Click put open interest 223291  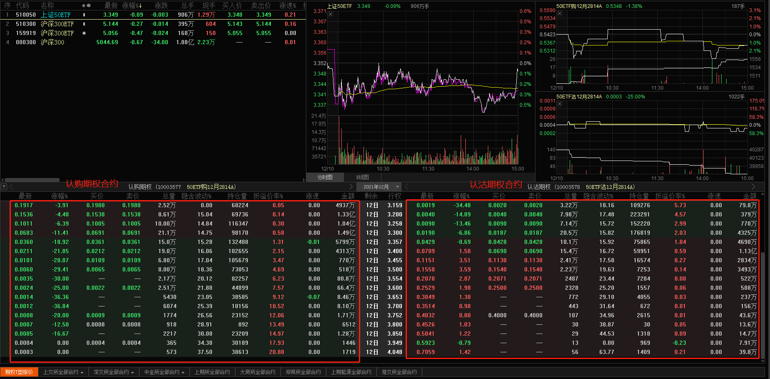(640, 214)
